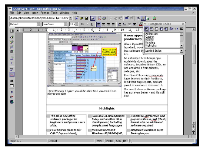Toggle Italic formatting
Image resolution: width=203 pixels, height=149 pixels.
[87, 24]
